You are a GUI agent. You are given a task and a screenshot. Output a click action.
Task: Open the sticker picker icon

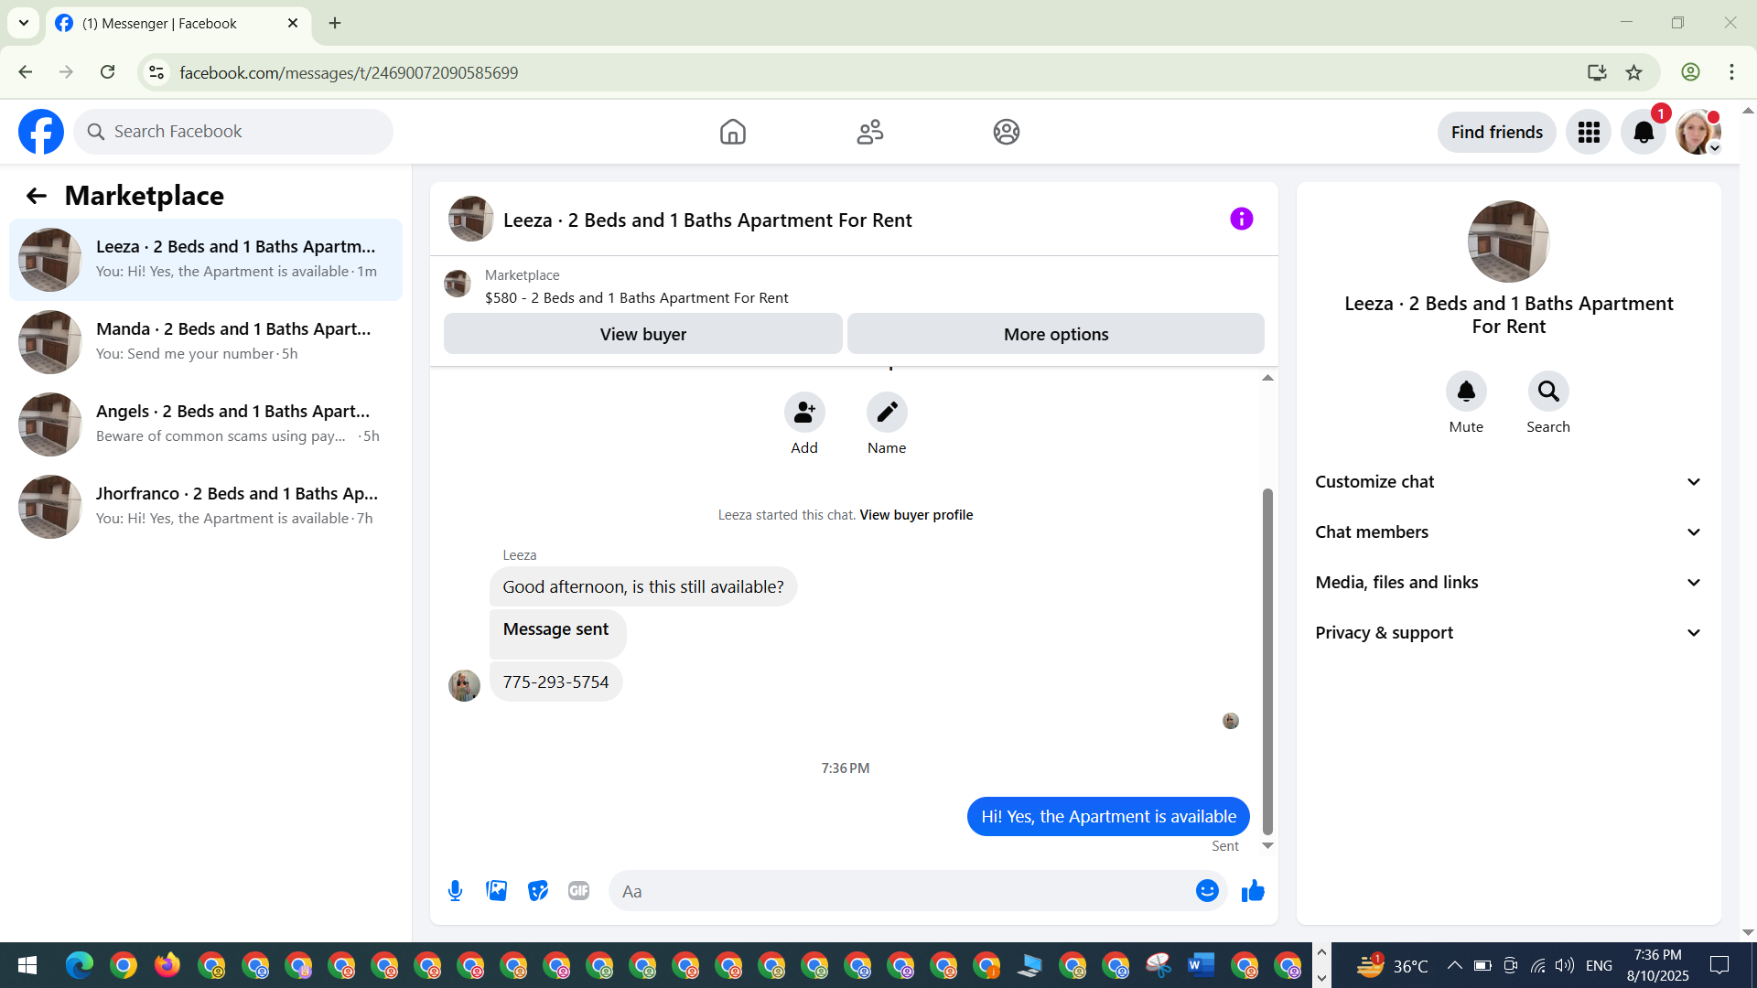point(538,891)
